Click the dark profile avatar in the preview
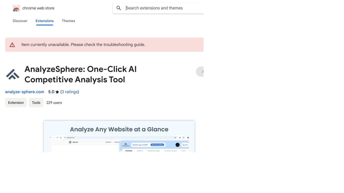 point(178,145)
